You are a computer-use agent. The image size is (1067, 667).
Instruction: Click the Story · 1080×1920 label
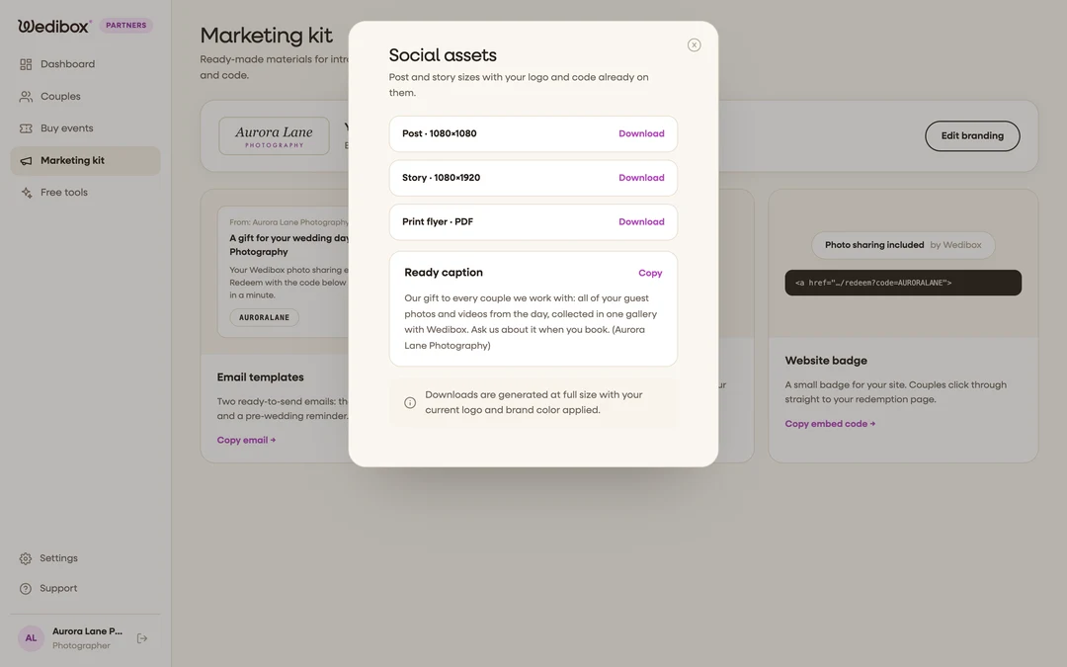point(441,178)
